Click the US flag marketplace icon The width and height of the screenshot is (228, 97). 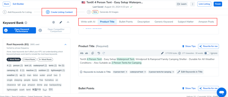(x=83, y=3)
